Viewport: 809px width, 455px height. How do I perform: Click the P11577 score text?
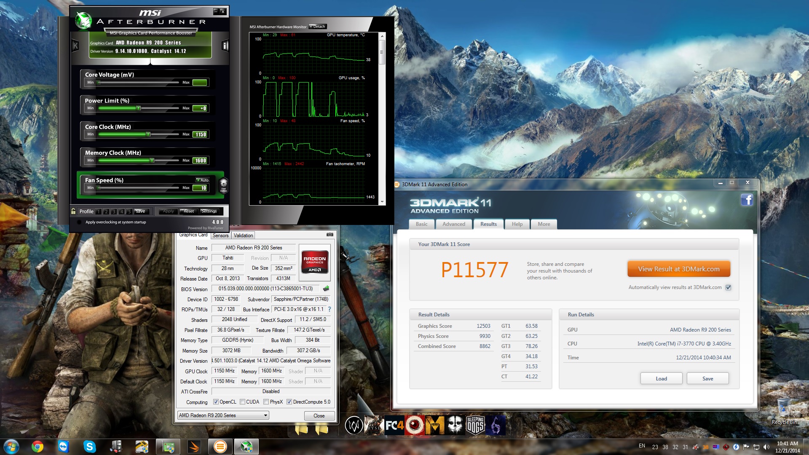(474, 270)
